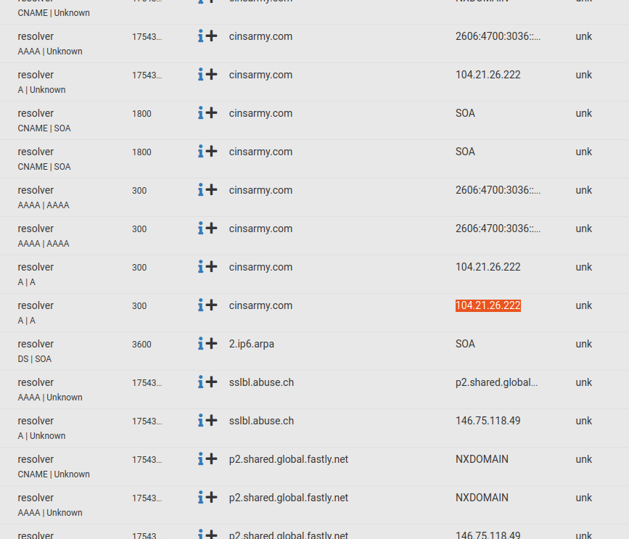Click info icon for p2.shared.global.fastly.net CNAME row

coord(201,459)
